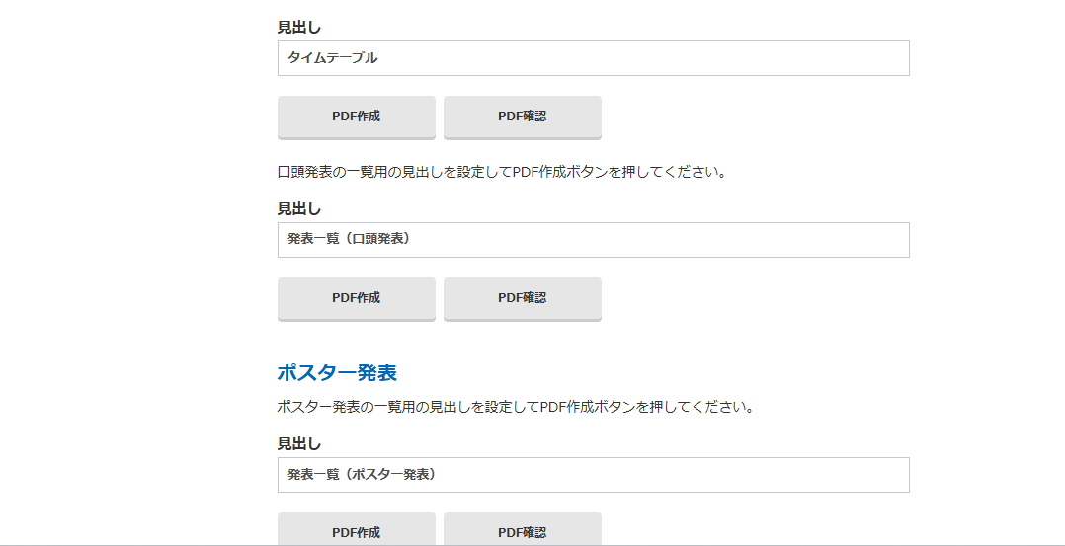
Task: Click the 口頭発表の一覧用 instruction text
Action: (503, 172)
